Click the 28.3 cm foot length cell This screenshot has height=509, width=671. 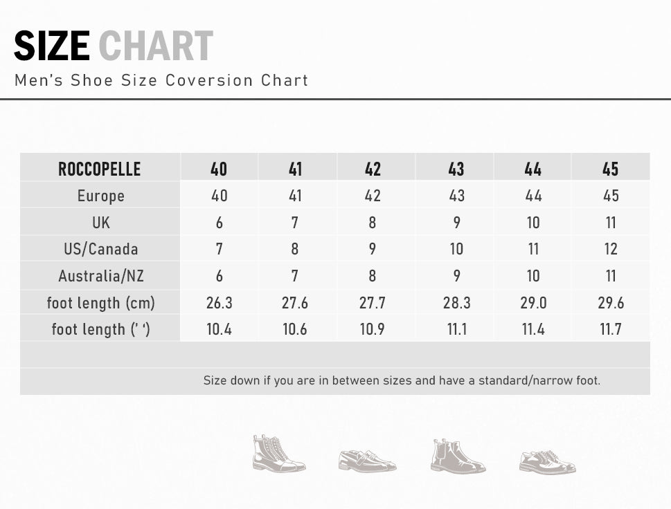pos(456,302)
